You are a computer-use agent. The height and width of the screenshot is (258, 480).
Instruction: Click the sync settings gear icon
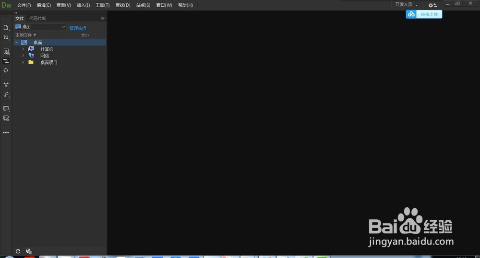click(x=432, y=5)
